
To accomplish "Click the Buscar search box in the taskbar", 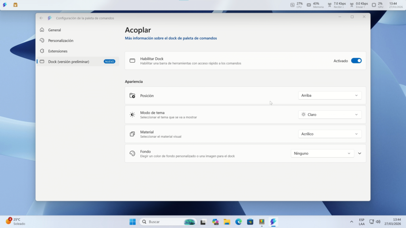I will tap(167, 222).
